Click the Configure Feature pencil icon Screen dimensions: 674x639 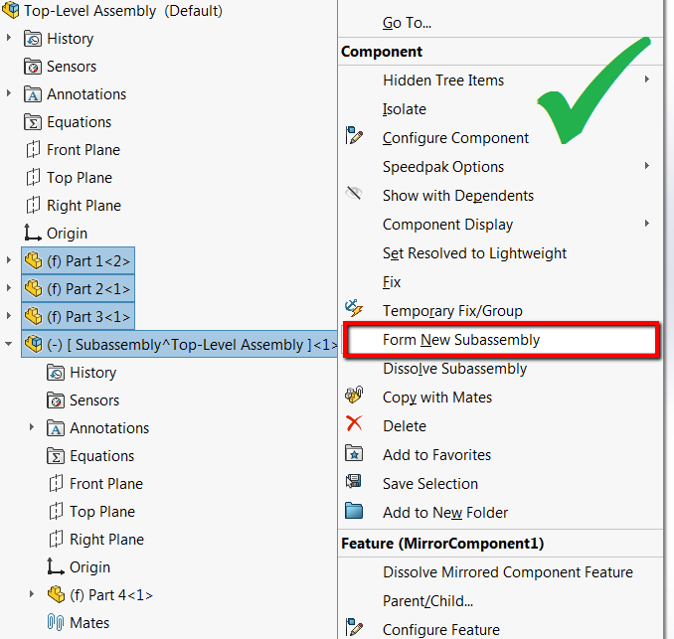coord(354,627)
